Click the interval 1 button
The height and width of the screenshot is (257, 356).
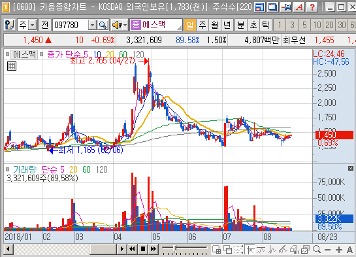(x=280, y=25)
